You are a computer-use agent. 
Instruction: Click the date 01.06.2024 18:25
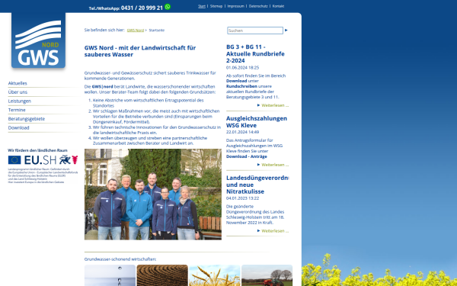242,67
